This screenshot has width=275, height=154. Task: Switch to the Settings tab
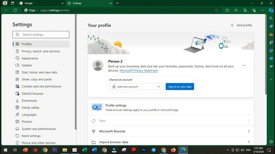point(89,3)
